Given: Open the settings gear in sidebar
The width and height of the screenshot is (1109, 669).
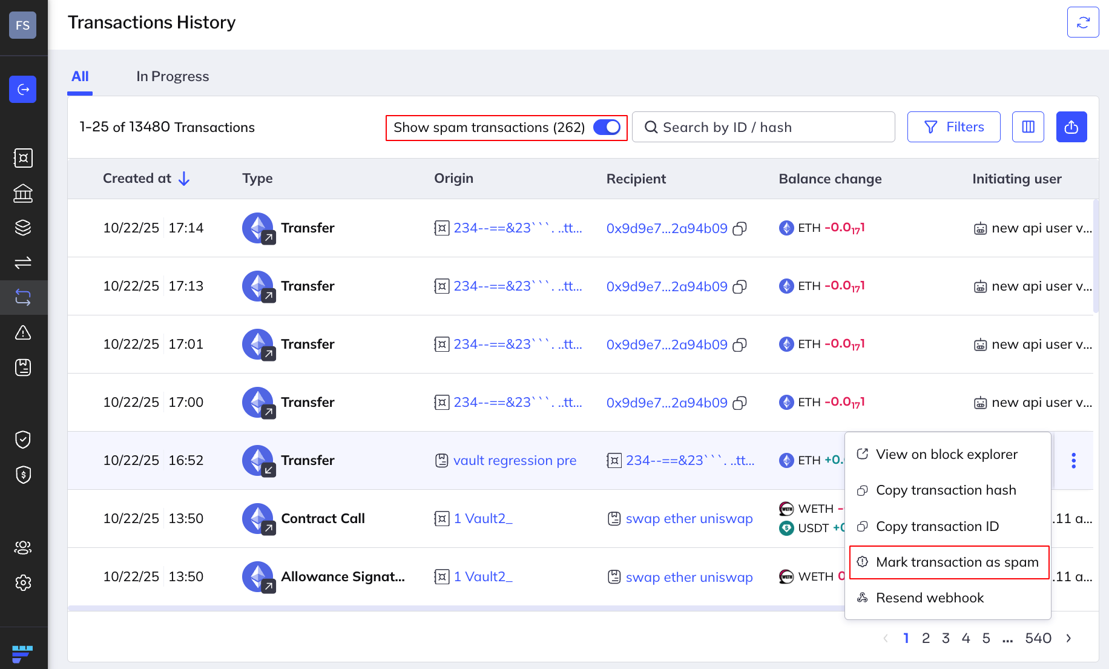Looking at the screenshot, I should point(23,582).
